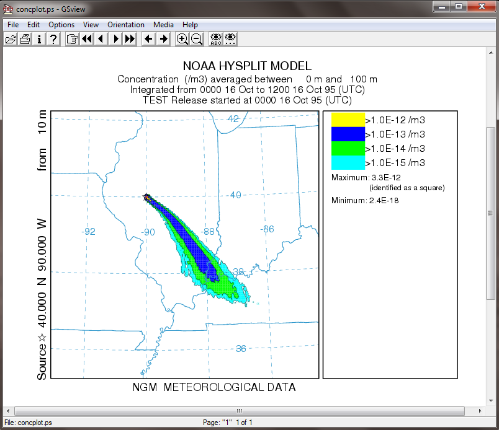Screen dimensions: 499x430
Task: Click the Go to Page hand icon
Action: coord(72,39)
